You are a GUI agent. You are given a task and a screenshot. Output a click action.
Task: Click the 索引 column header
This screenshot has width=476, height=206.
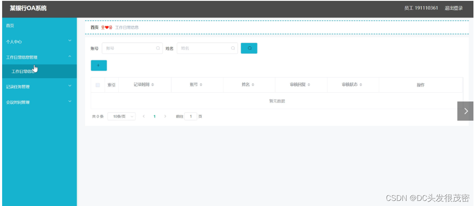(x=111, y=85)
